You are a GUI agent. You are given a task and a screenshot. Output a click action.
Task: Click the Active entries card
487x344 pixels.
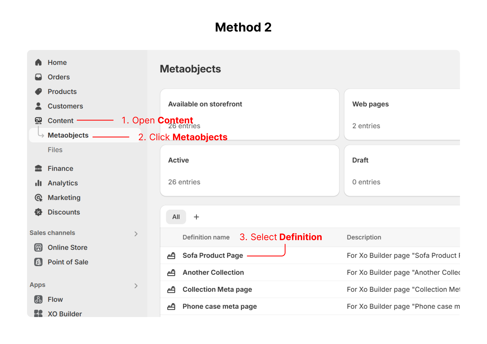(x=249, y=171)
